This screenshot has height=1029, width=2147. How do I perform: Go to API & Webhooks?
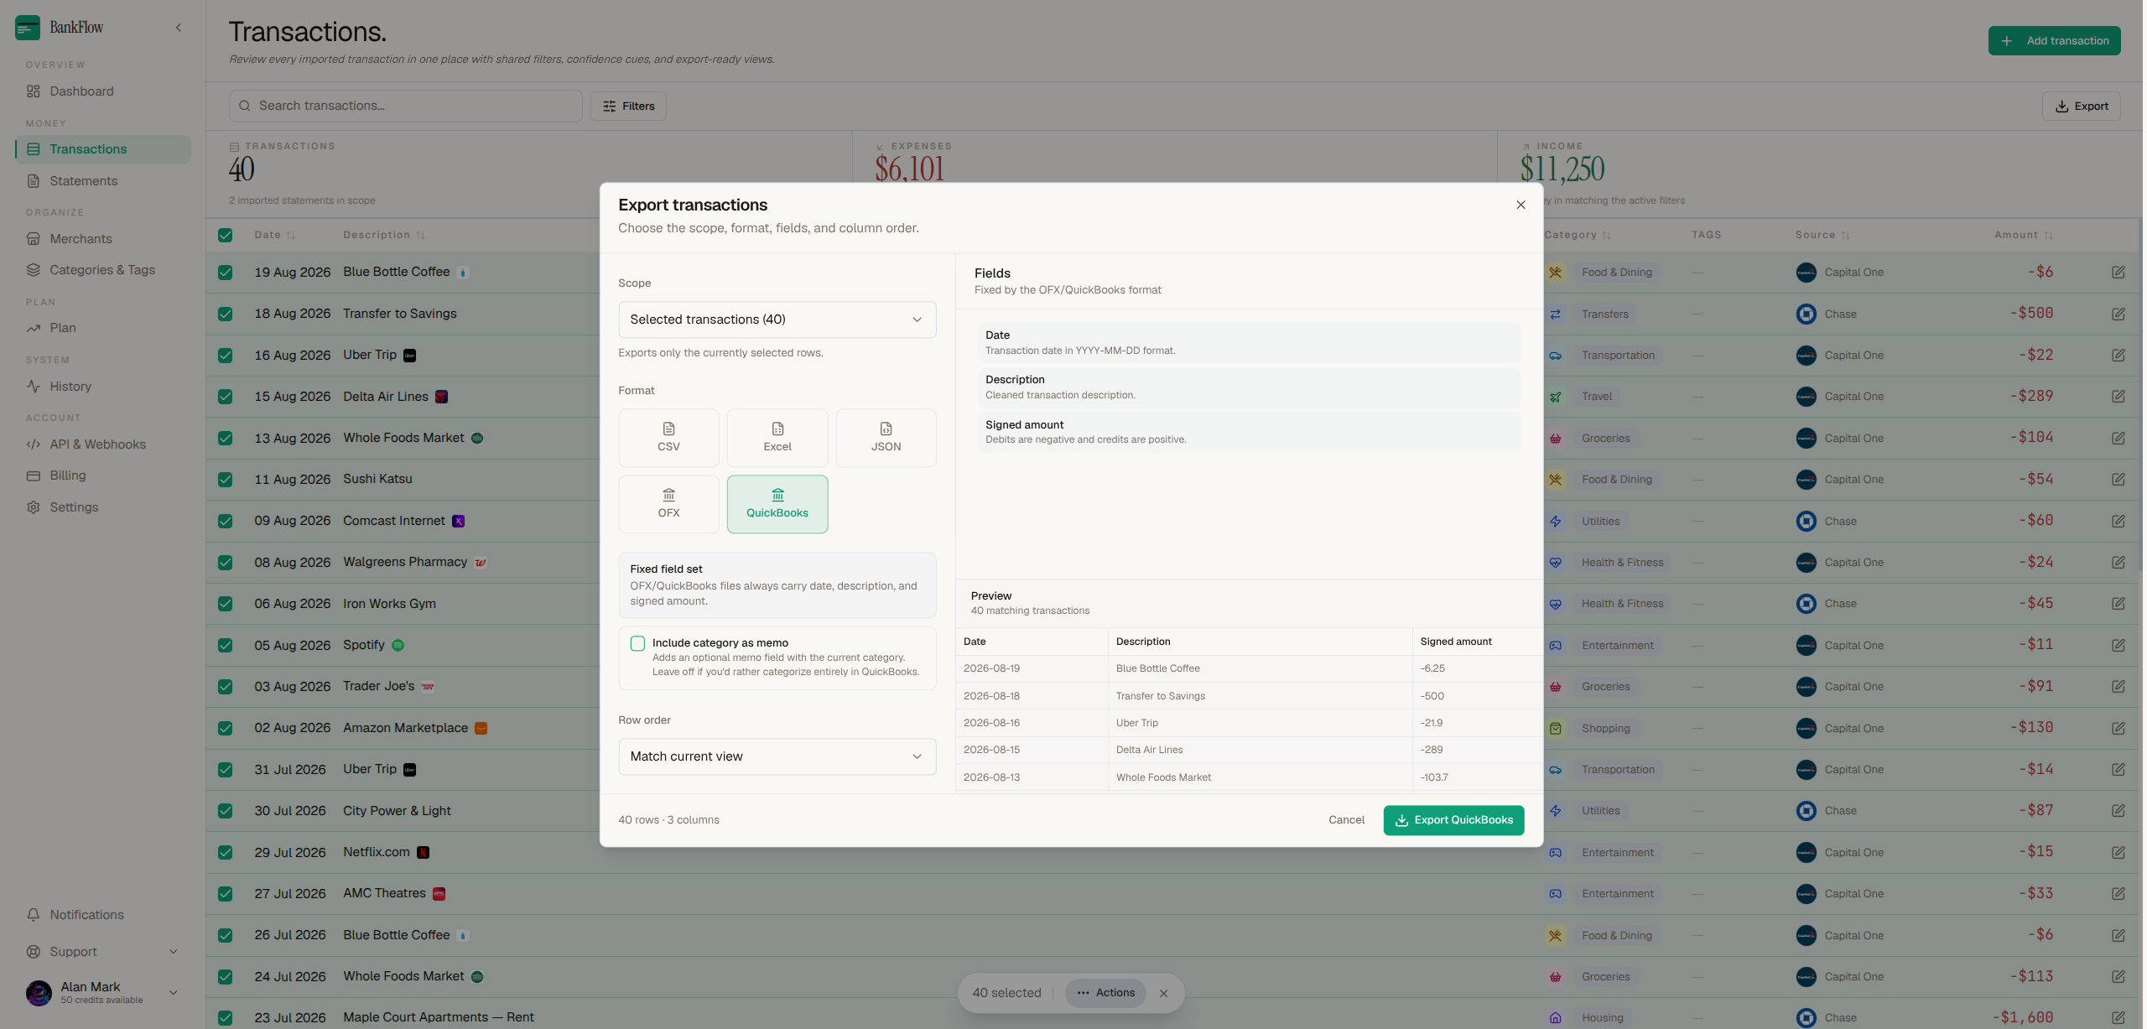pos(103,444)
